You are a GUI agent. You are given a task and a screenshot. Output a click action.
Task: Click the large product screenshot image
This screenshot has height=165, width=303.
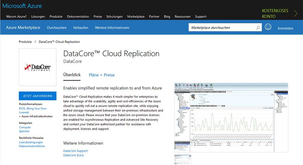pyautogui.click(x=231, y=118)
